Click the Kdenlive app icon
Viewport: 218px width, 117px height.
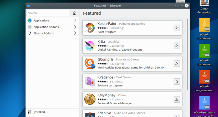tap(90, 115)
